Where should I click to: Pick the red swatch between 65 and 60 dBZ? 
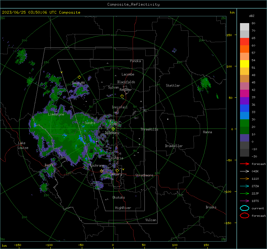[x=244, y=41]
